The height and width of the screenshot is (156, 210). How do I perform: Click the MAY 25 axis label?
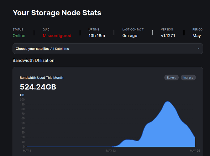(195, 150)
